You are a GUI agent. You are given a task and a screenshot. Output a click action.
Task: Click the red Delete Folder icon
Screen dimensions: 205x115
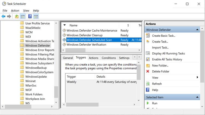click(x=148, y=71)
